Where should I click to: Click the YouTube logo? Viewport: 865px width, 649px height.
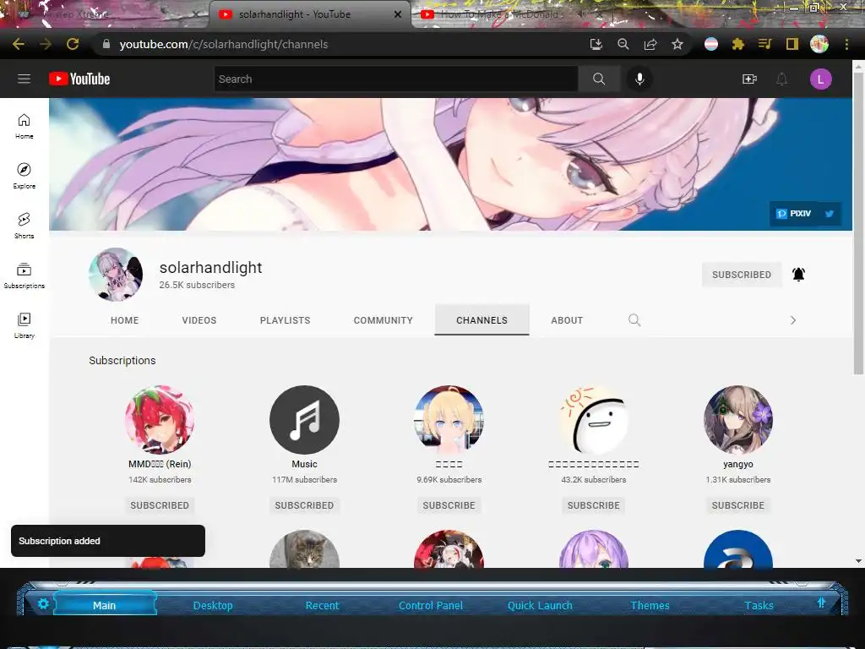pos(79,79)
